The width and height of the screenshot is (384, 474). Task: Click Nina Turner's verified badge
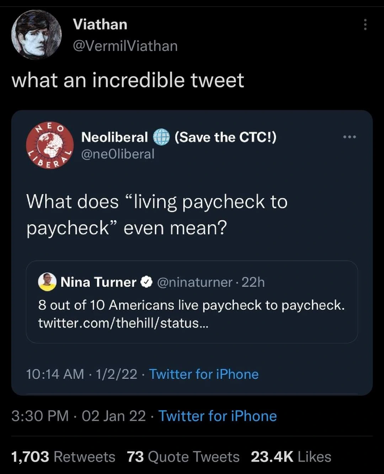tap(146, 282)
